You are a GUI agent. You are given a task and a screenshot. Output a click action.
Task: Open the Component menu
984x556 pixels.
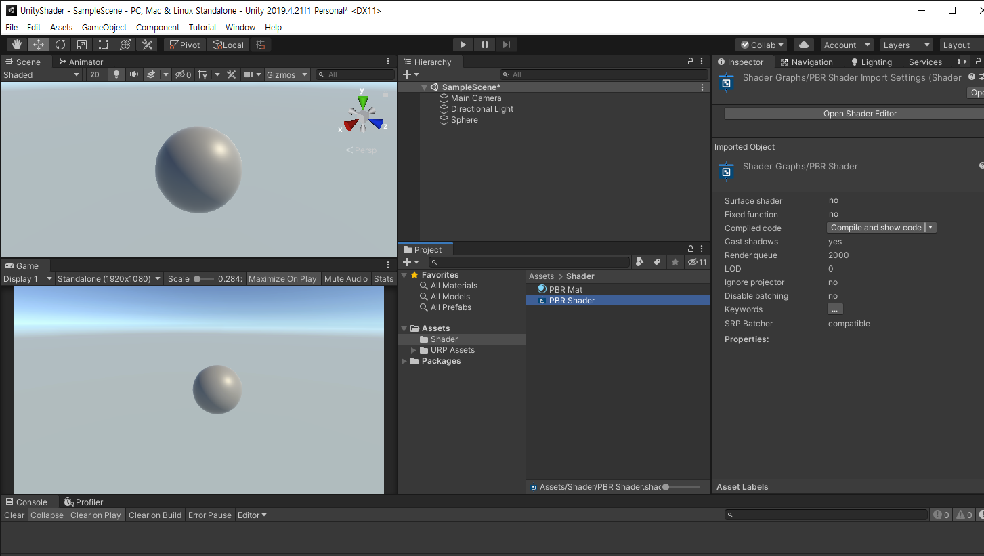pos(158,27)
